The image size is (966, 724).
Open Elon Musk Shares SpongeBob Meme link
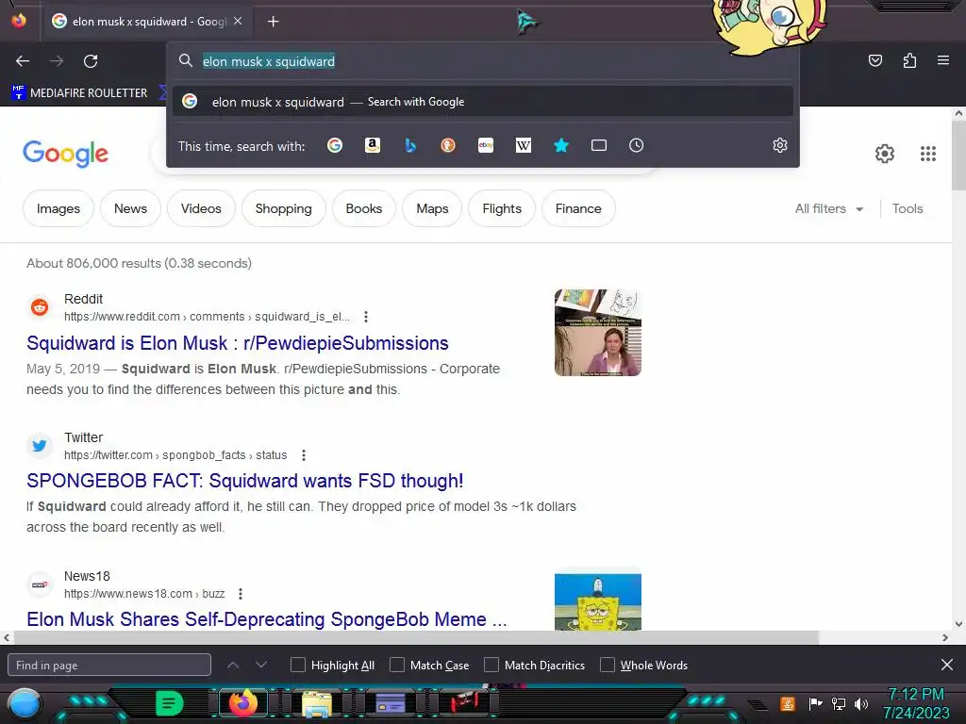(267, 618)
